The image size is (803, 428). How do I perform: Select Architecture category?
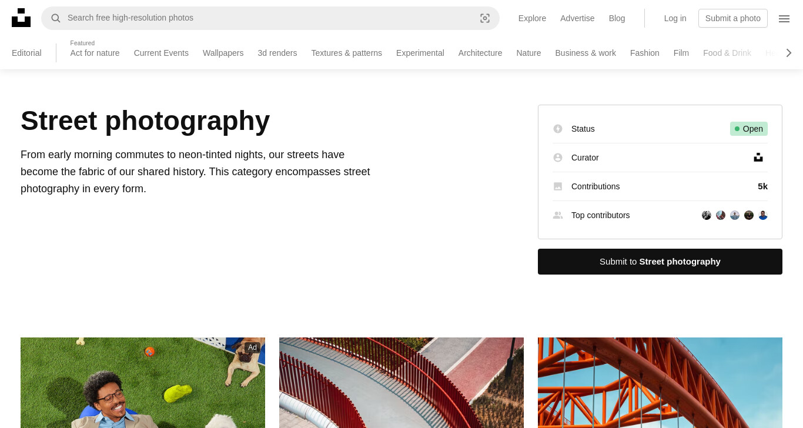coord(480,53)
